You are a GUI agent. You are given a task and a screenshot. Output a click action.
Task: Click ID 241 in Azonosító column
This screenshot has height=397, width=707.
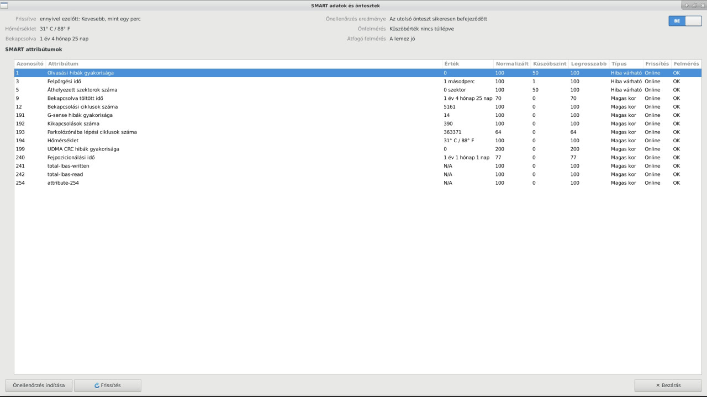[20, 166]
